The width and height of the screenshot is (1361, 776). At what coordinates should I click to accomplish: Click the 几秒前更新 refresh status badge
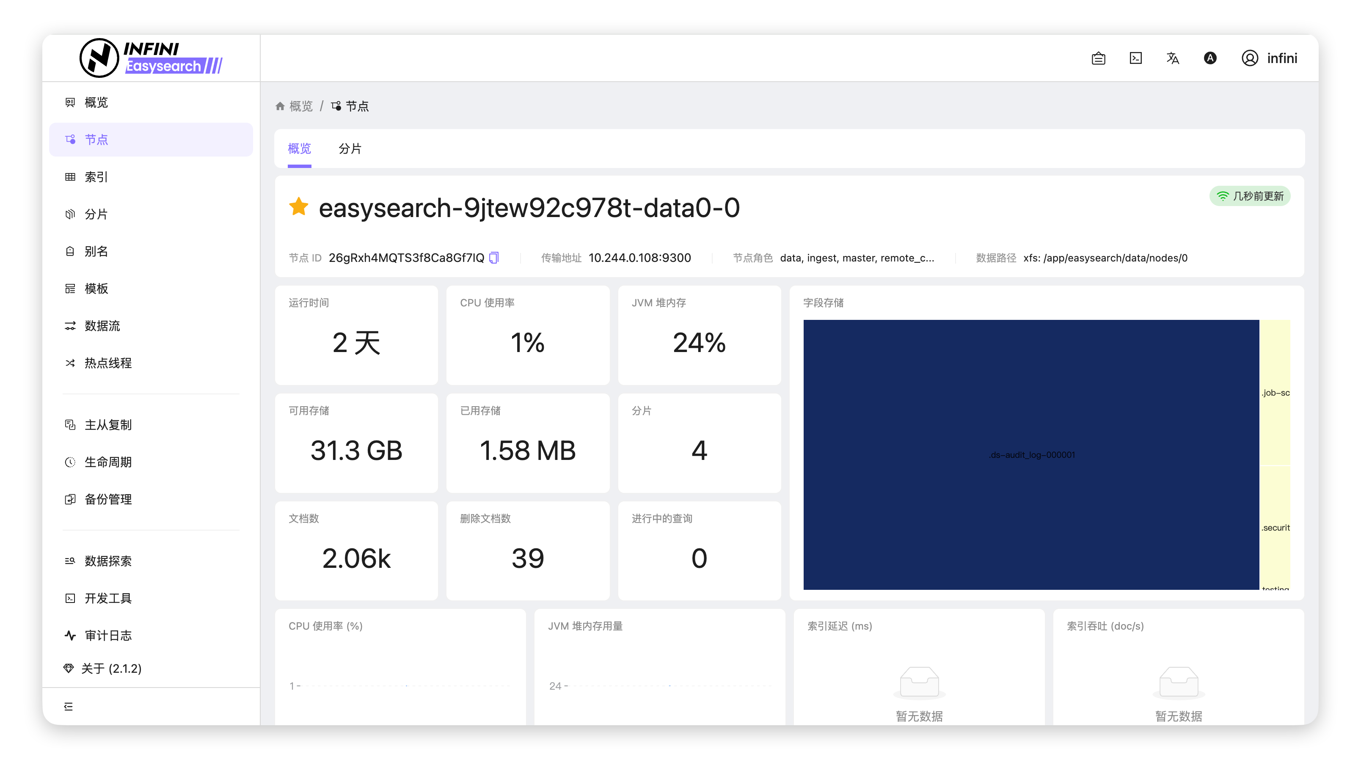click(x=1250, y=196)
